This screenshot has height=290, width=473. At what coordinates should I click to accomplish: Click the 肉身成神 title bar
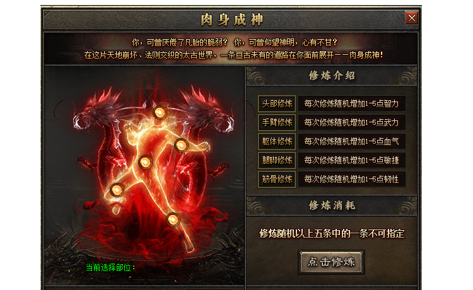pos(231,20)
